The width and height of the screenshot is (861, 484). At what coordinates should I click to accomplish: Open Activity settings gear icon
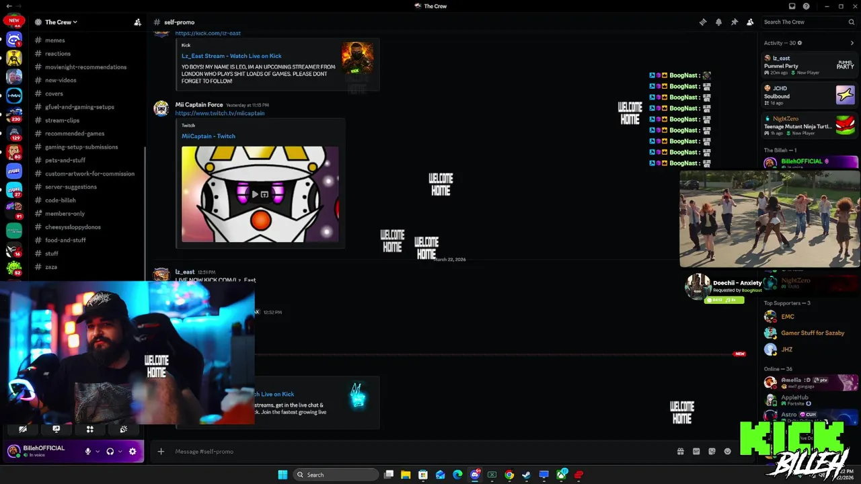click(x=800, y=43)
